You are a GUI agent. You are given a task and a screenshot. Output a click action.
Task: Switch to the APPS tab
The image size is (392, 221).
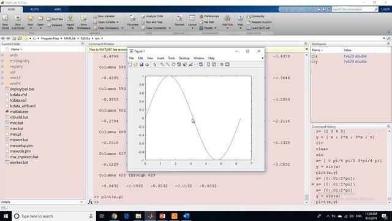tap(58, 9)
